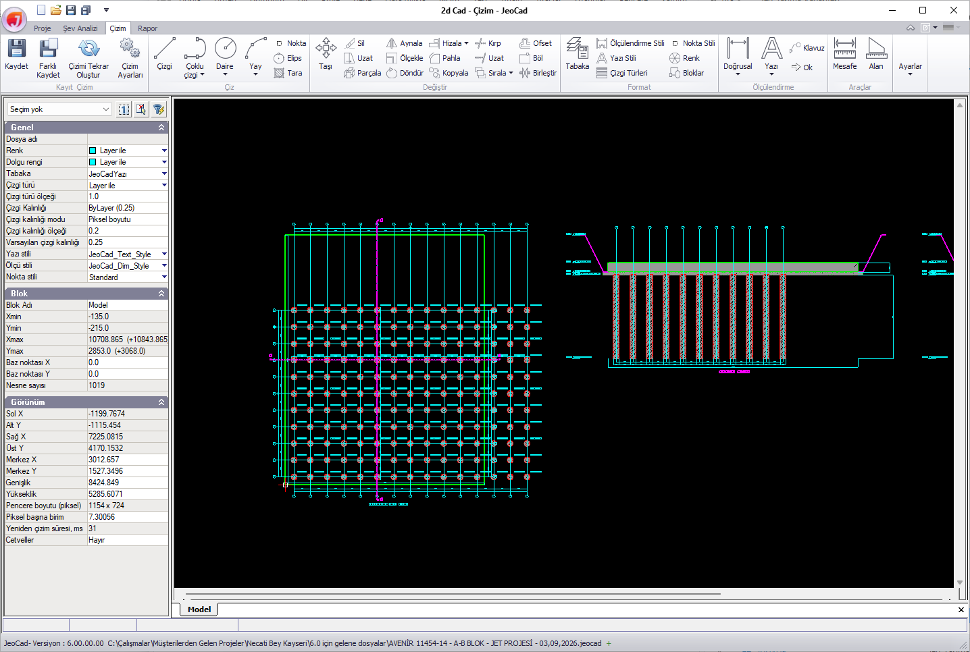
Task: Open the Tabaka layers manager
Action: click(578, 54)
